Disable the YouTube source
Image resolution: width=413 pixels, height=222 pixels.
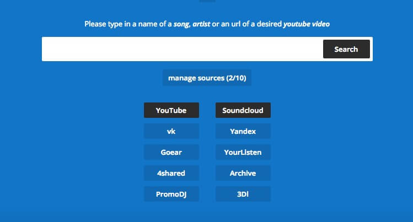171,110
